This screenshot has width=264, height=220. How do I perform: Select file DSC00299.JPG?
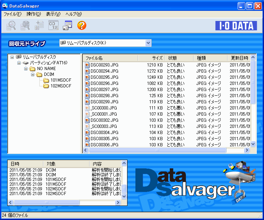pos(104,102)
